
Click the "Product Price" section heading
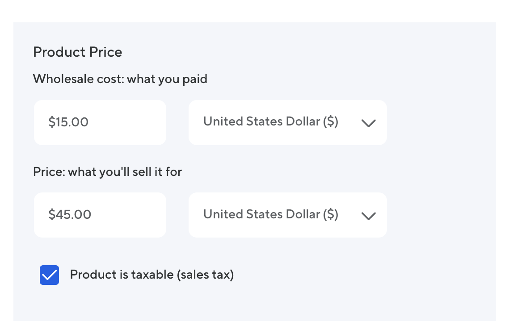pos(77,52)
